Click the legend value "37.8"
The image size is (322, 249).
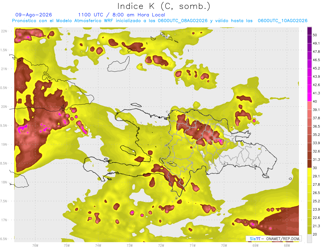tap(316, 118)
